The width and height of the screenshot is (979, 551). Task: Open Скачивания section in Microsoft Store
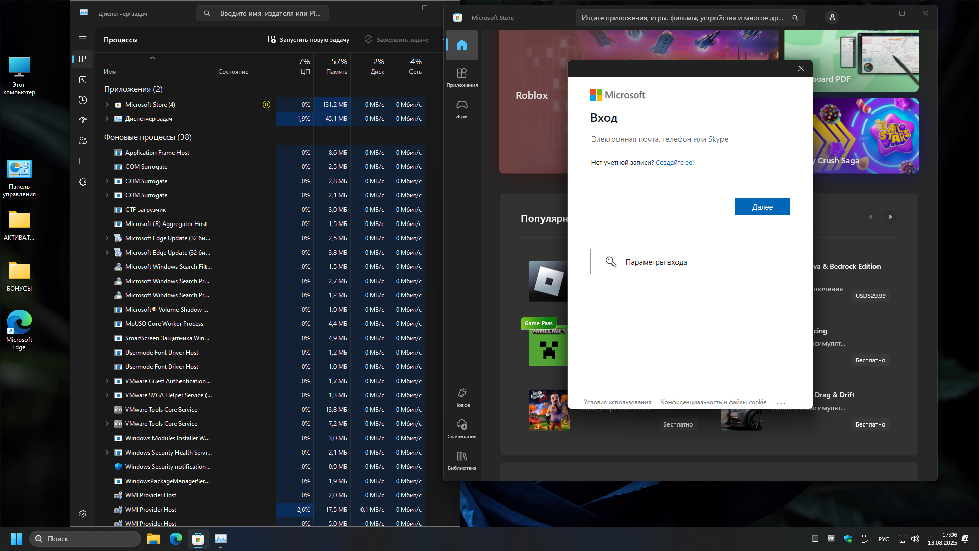pyautogui.click(x=462, y=429)
